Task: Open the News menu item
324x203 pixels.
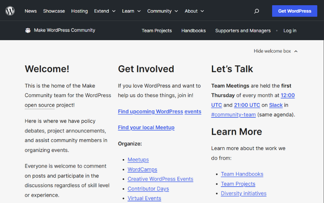Action: pyautogui.click(x=31, y=11)
